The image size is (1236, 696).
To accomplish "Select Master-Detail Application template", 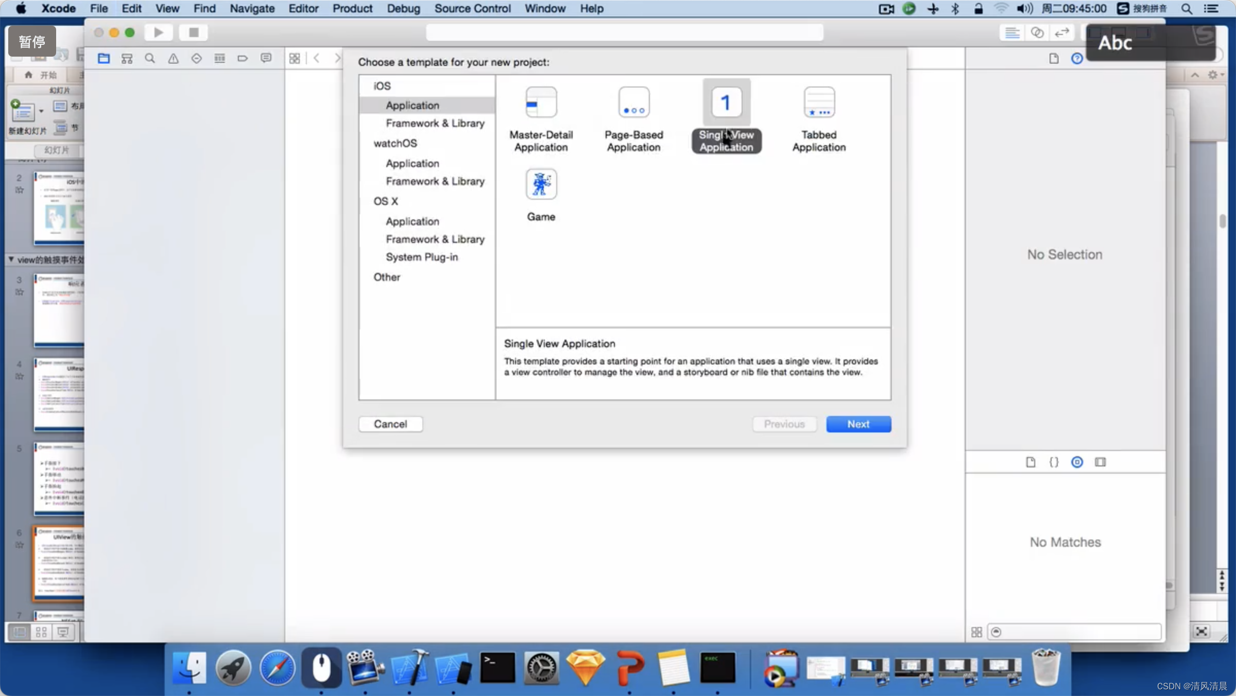I will pos(541,119).
